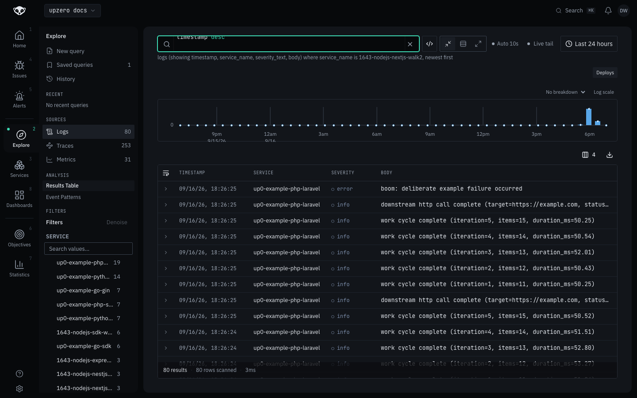Switch to Results Table analysis

(x=88, y=186)
